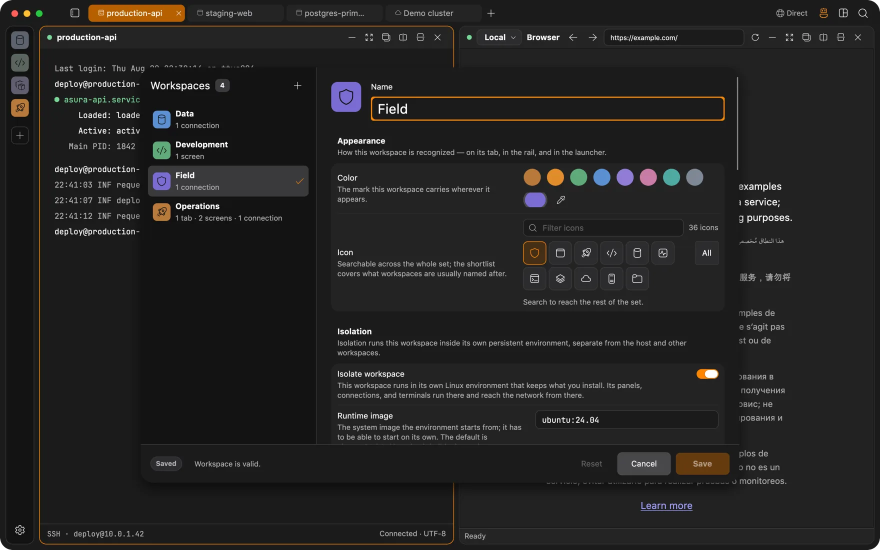Open the Data workspace in the left rail
Viewport: 880px width, 550px height.
pos(20,40)
